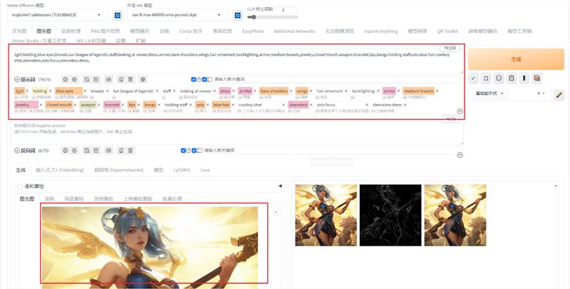The image size is (570, 289).
Task: Open the WD 1.4 标签器 tab
Action: [x=91, y=41]
